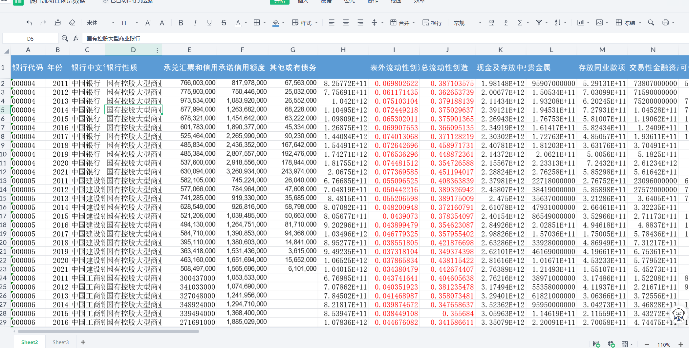Toggle underline formatting

(209, 23)
